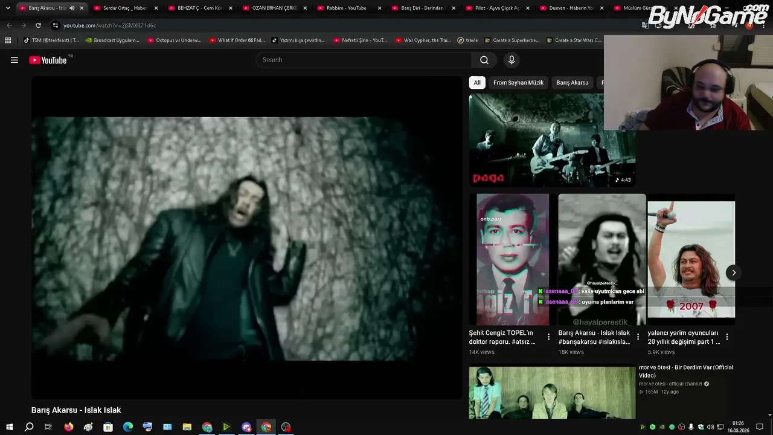Viewport: 773px width, 435px height.
Task: Open Windows taskbar search
Action: tap(29, 427)
